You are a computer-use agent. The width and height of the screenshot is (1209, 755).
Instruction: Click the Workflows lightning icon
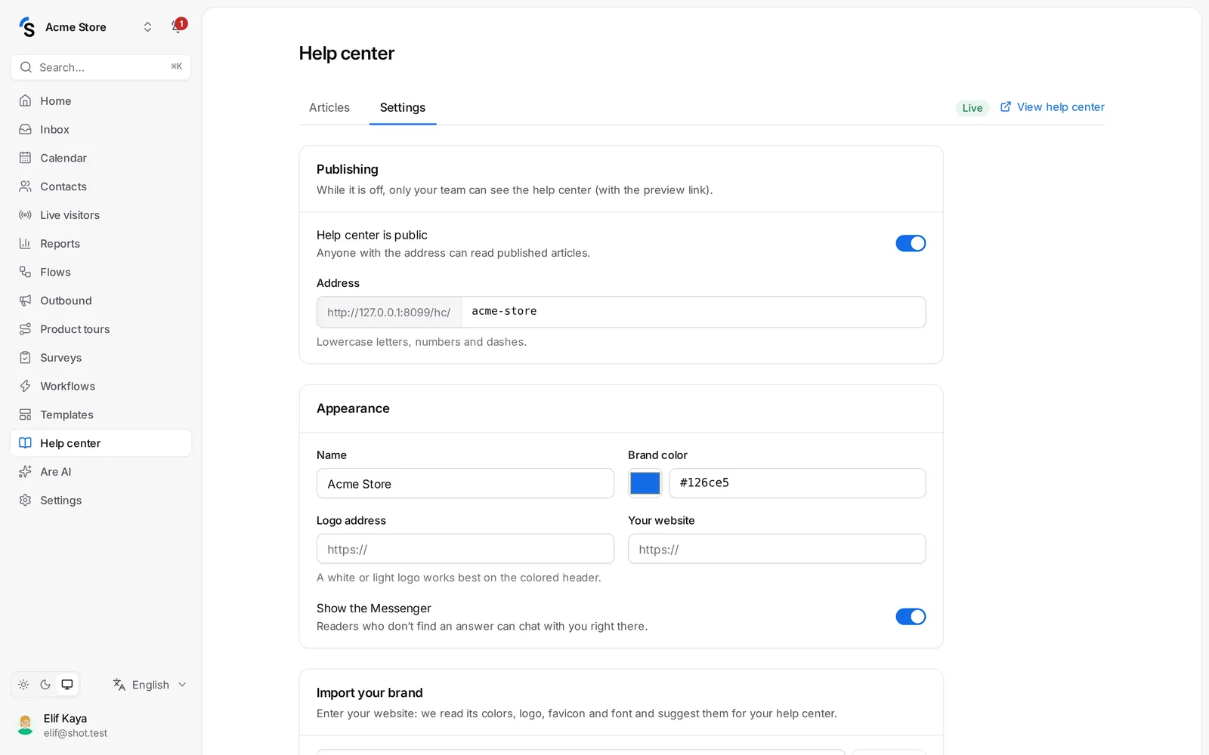pos(25,386)
